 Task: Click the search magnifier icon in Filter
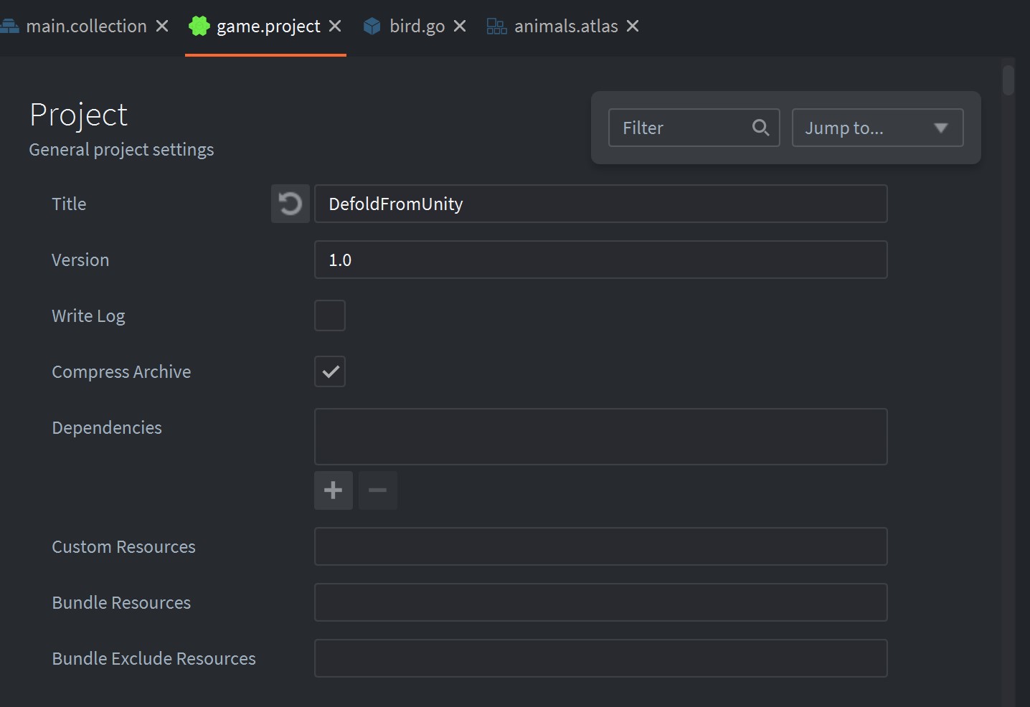pos(760,128)
